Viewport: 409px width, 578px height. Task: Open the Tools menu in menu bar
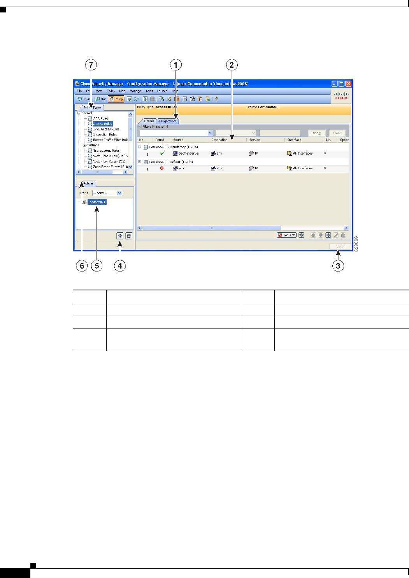[149, 91]
